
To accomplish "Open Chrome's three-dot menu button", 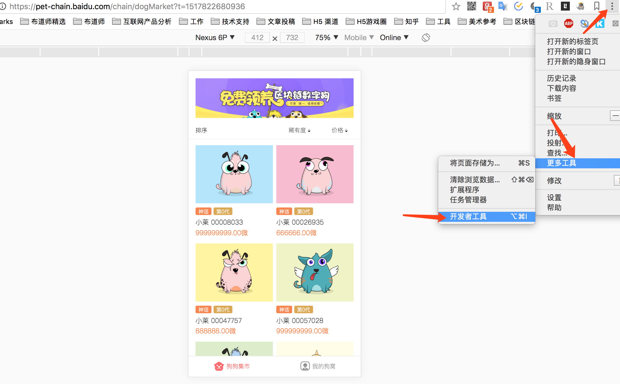I will coord(612,6).
